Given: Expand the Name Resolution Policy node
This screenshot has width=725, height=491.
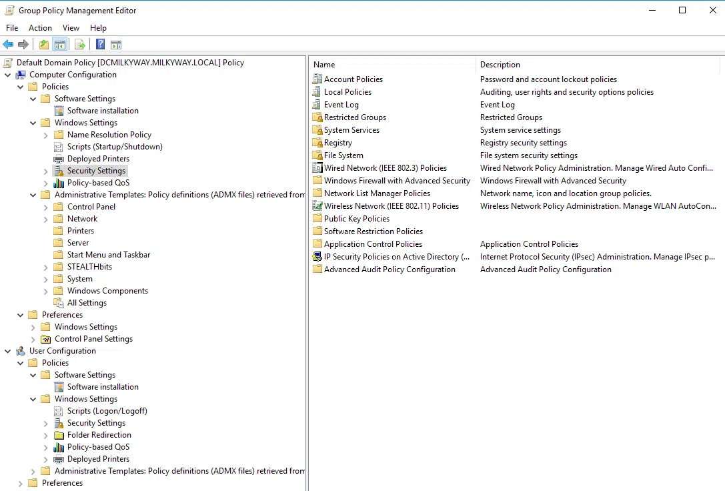Looking at the screenshot, I should click(x=45, y=135).
